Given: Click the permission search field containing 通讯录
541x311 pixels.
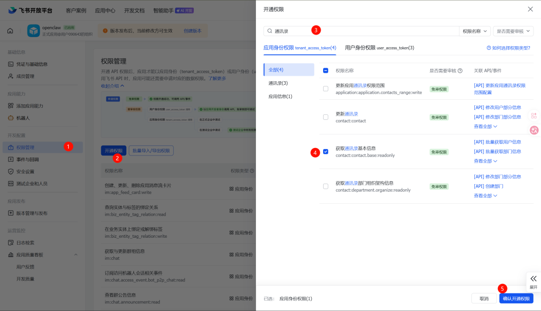Looking at the screenshot, I should point(361,31).
